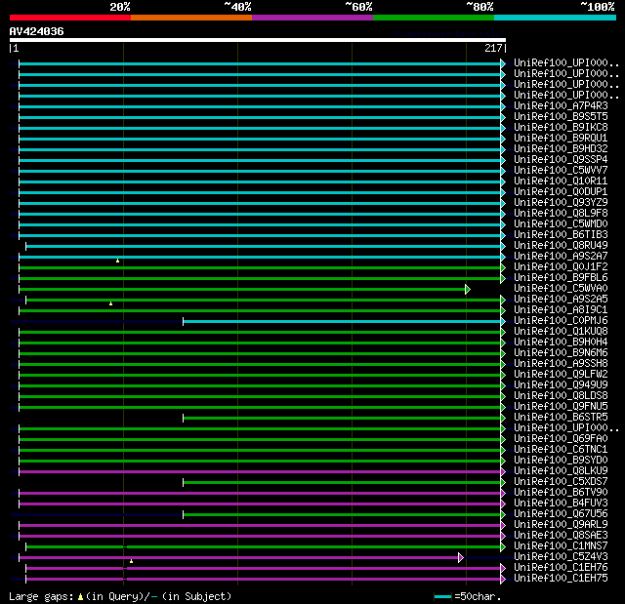Click the cyan alignment bar for C0PMJ6
Viewport: 625px width, 604px height.
click(342, 322)
